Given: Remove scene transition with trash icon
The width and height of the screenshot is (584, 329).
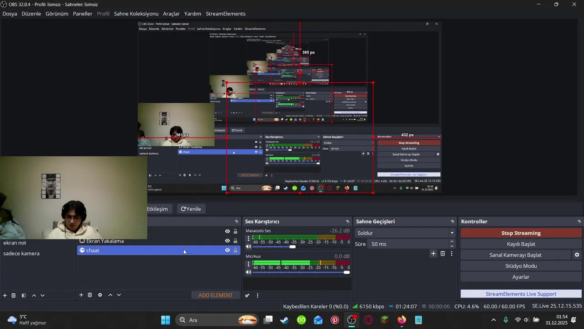Looking at the screenshot, I should coord(443,254).
